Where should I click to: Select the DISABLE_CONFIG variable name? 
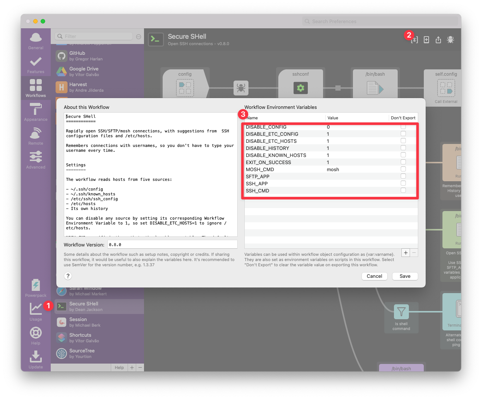(266, 127)
